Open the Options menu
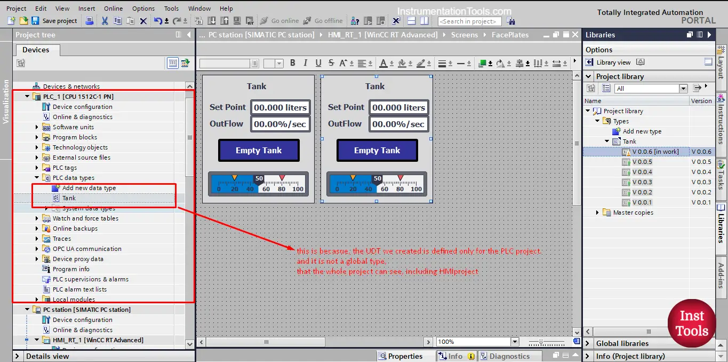This screenshot has width=728, height=362. pos(143,9)
